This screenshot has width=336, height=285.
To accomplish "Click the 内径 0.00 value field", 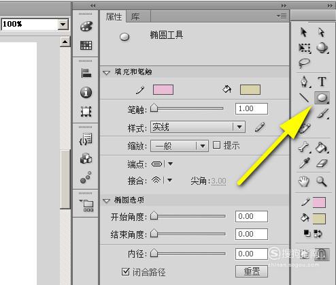I will click(252, 254).
